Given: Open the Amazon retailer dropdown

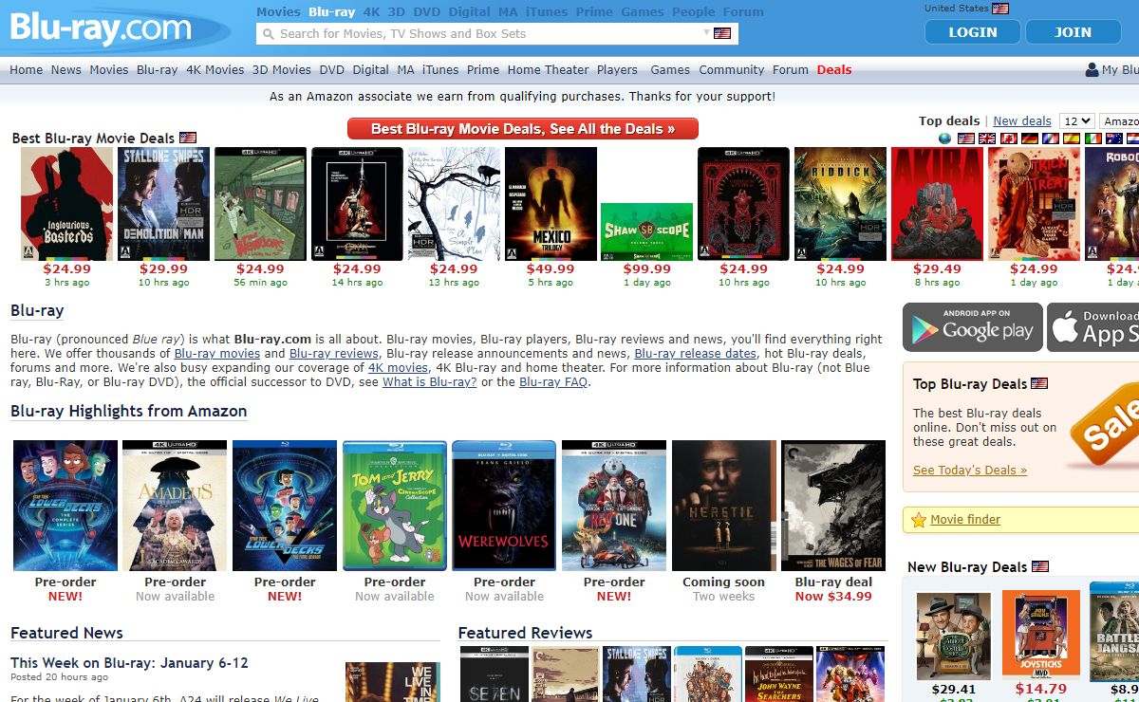Looking at the screenshot, I should [1119, 120].
